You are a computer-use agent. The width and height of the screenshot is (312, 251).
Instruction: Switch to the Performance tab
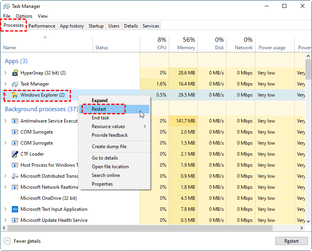42,26
